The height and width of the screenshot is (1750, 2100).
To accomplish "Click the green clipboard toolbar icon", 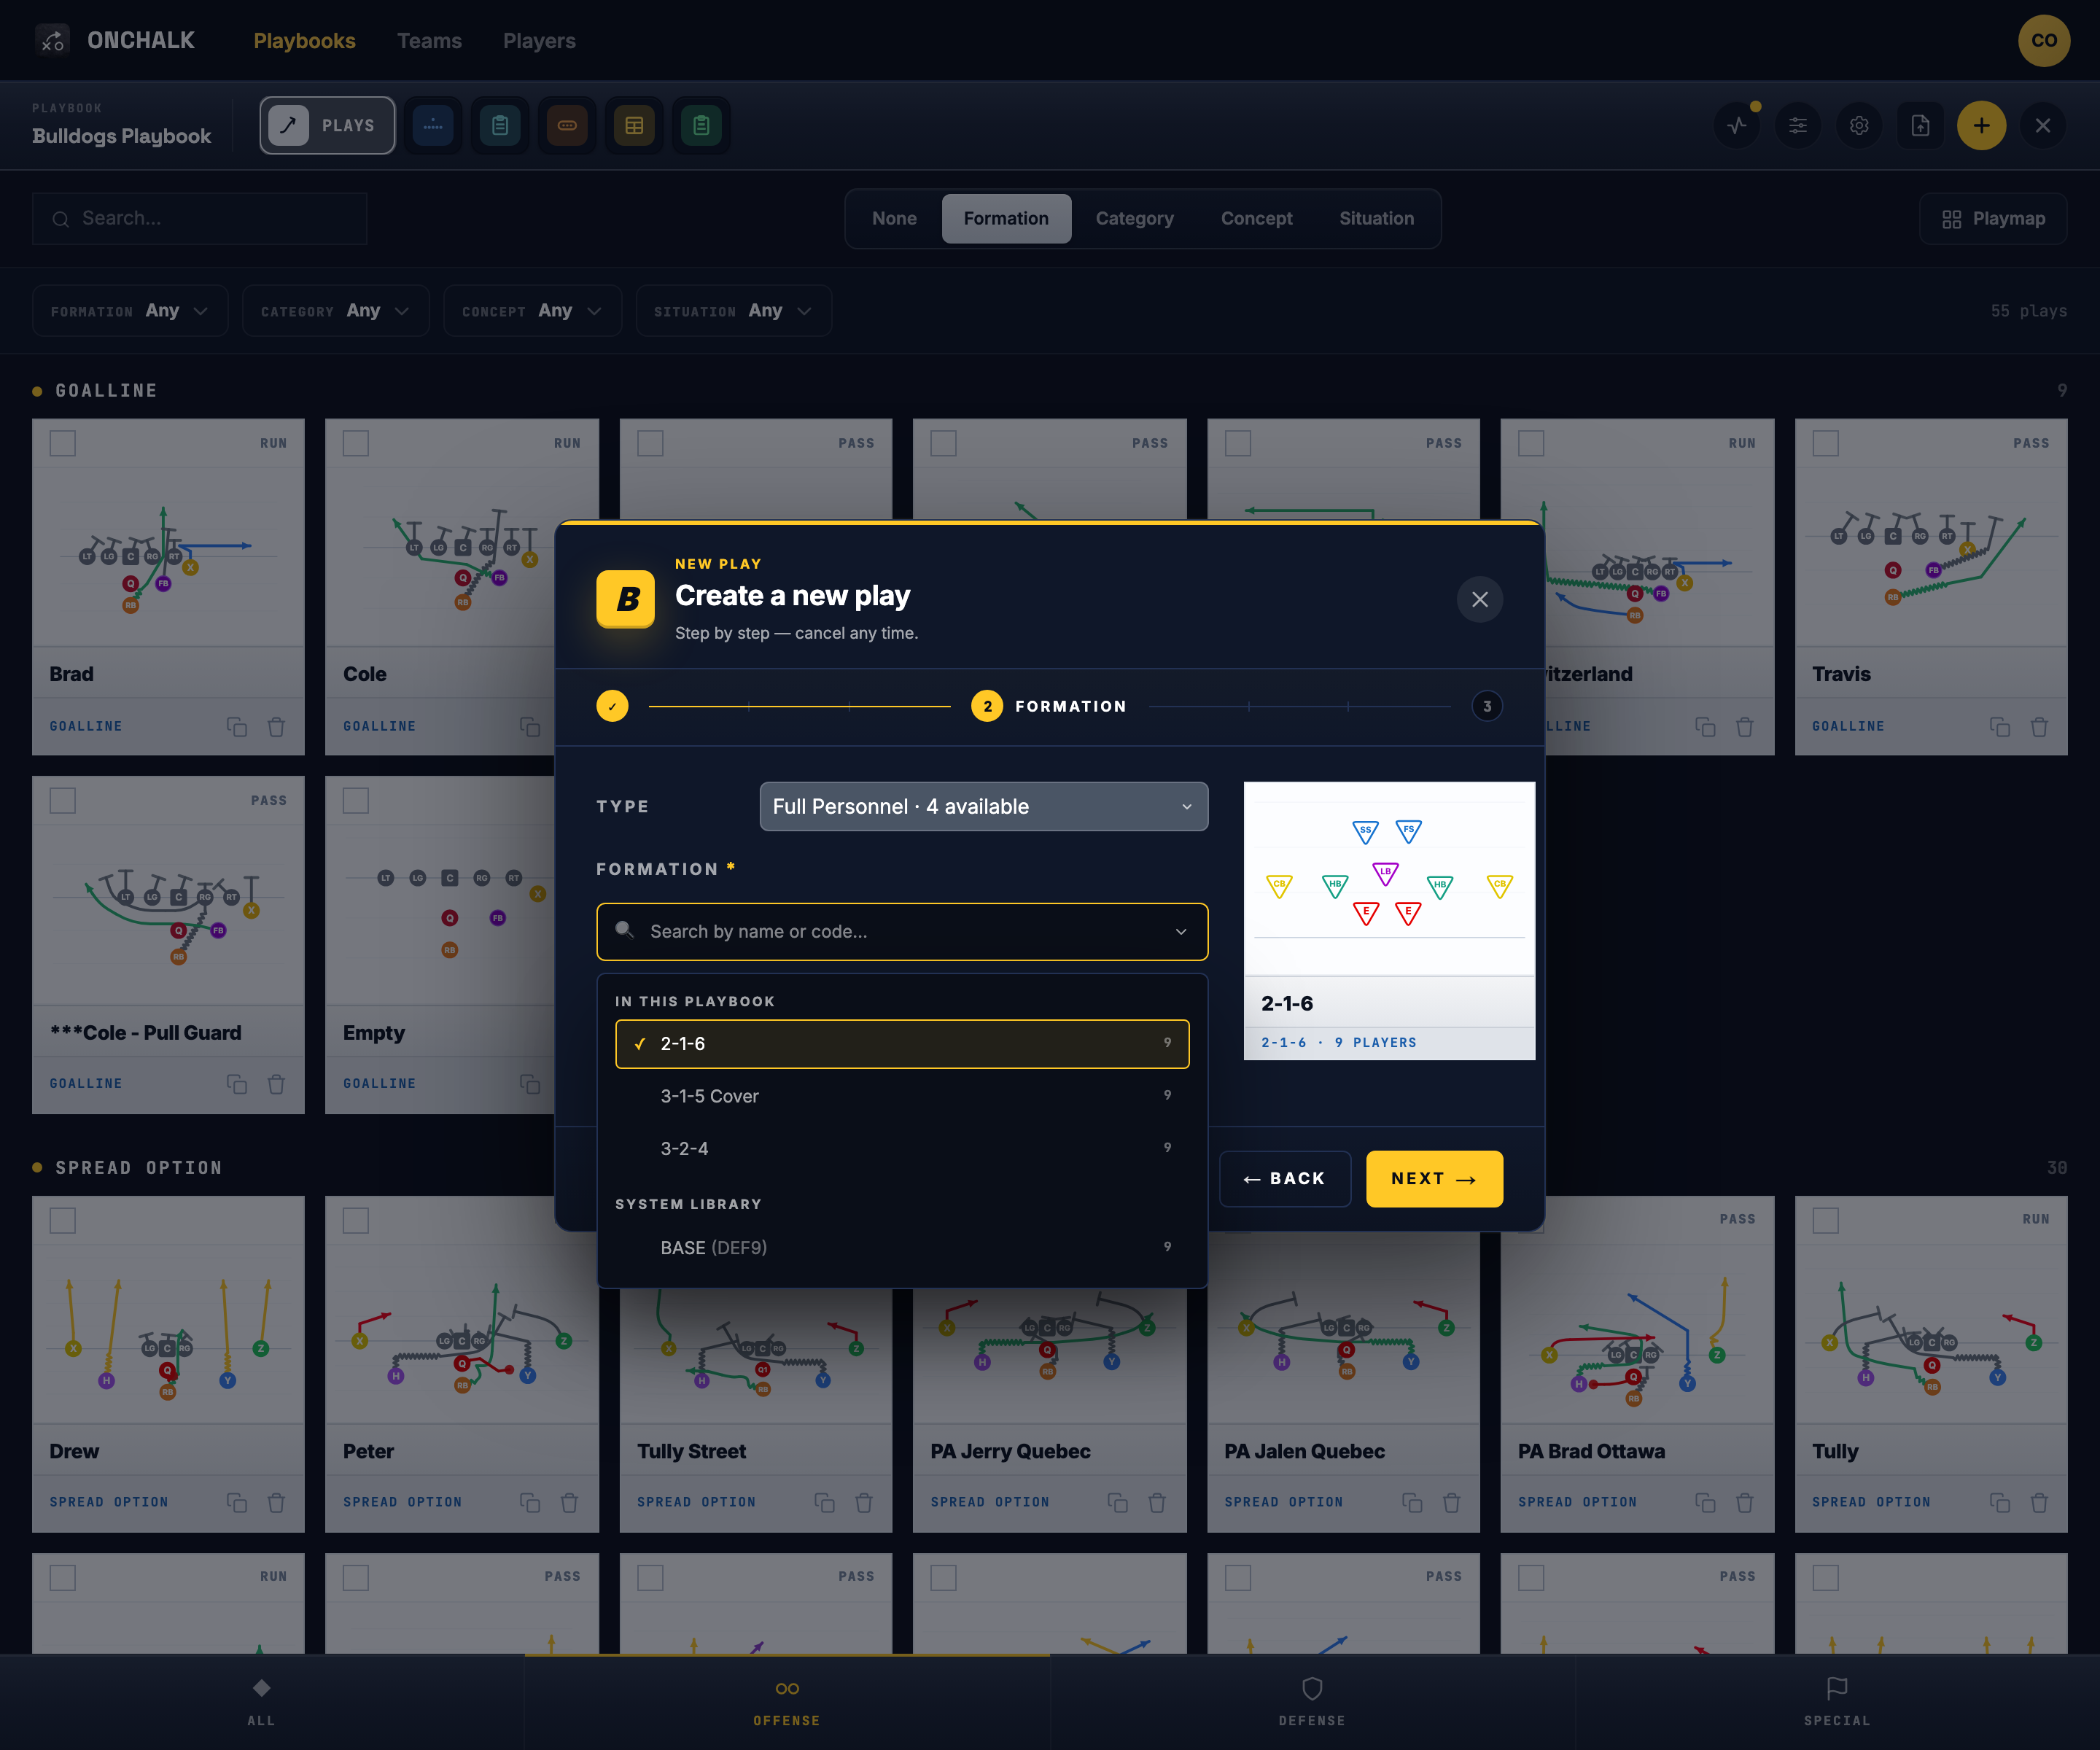I will (x=701, y=126).
